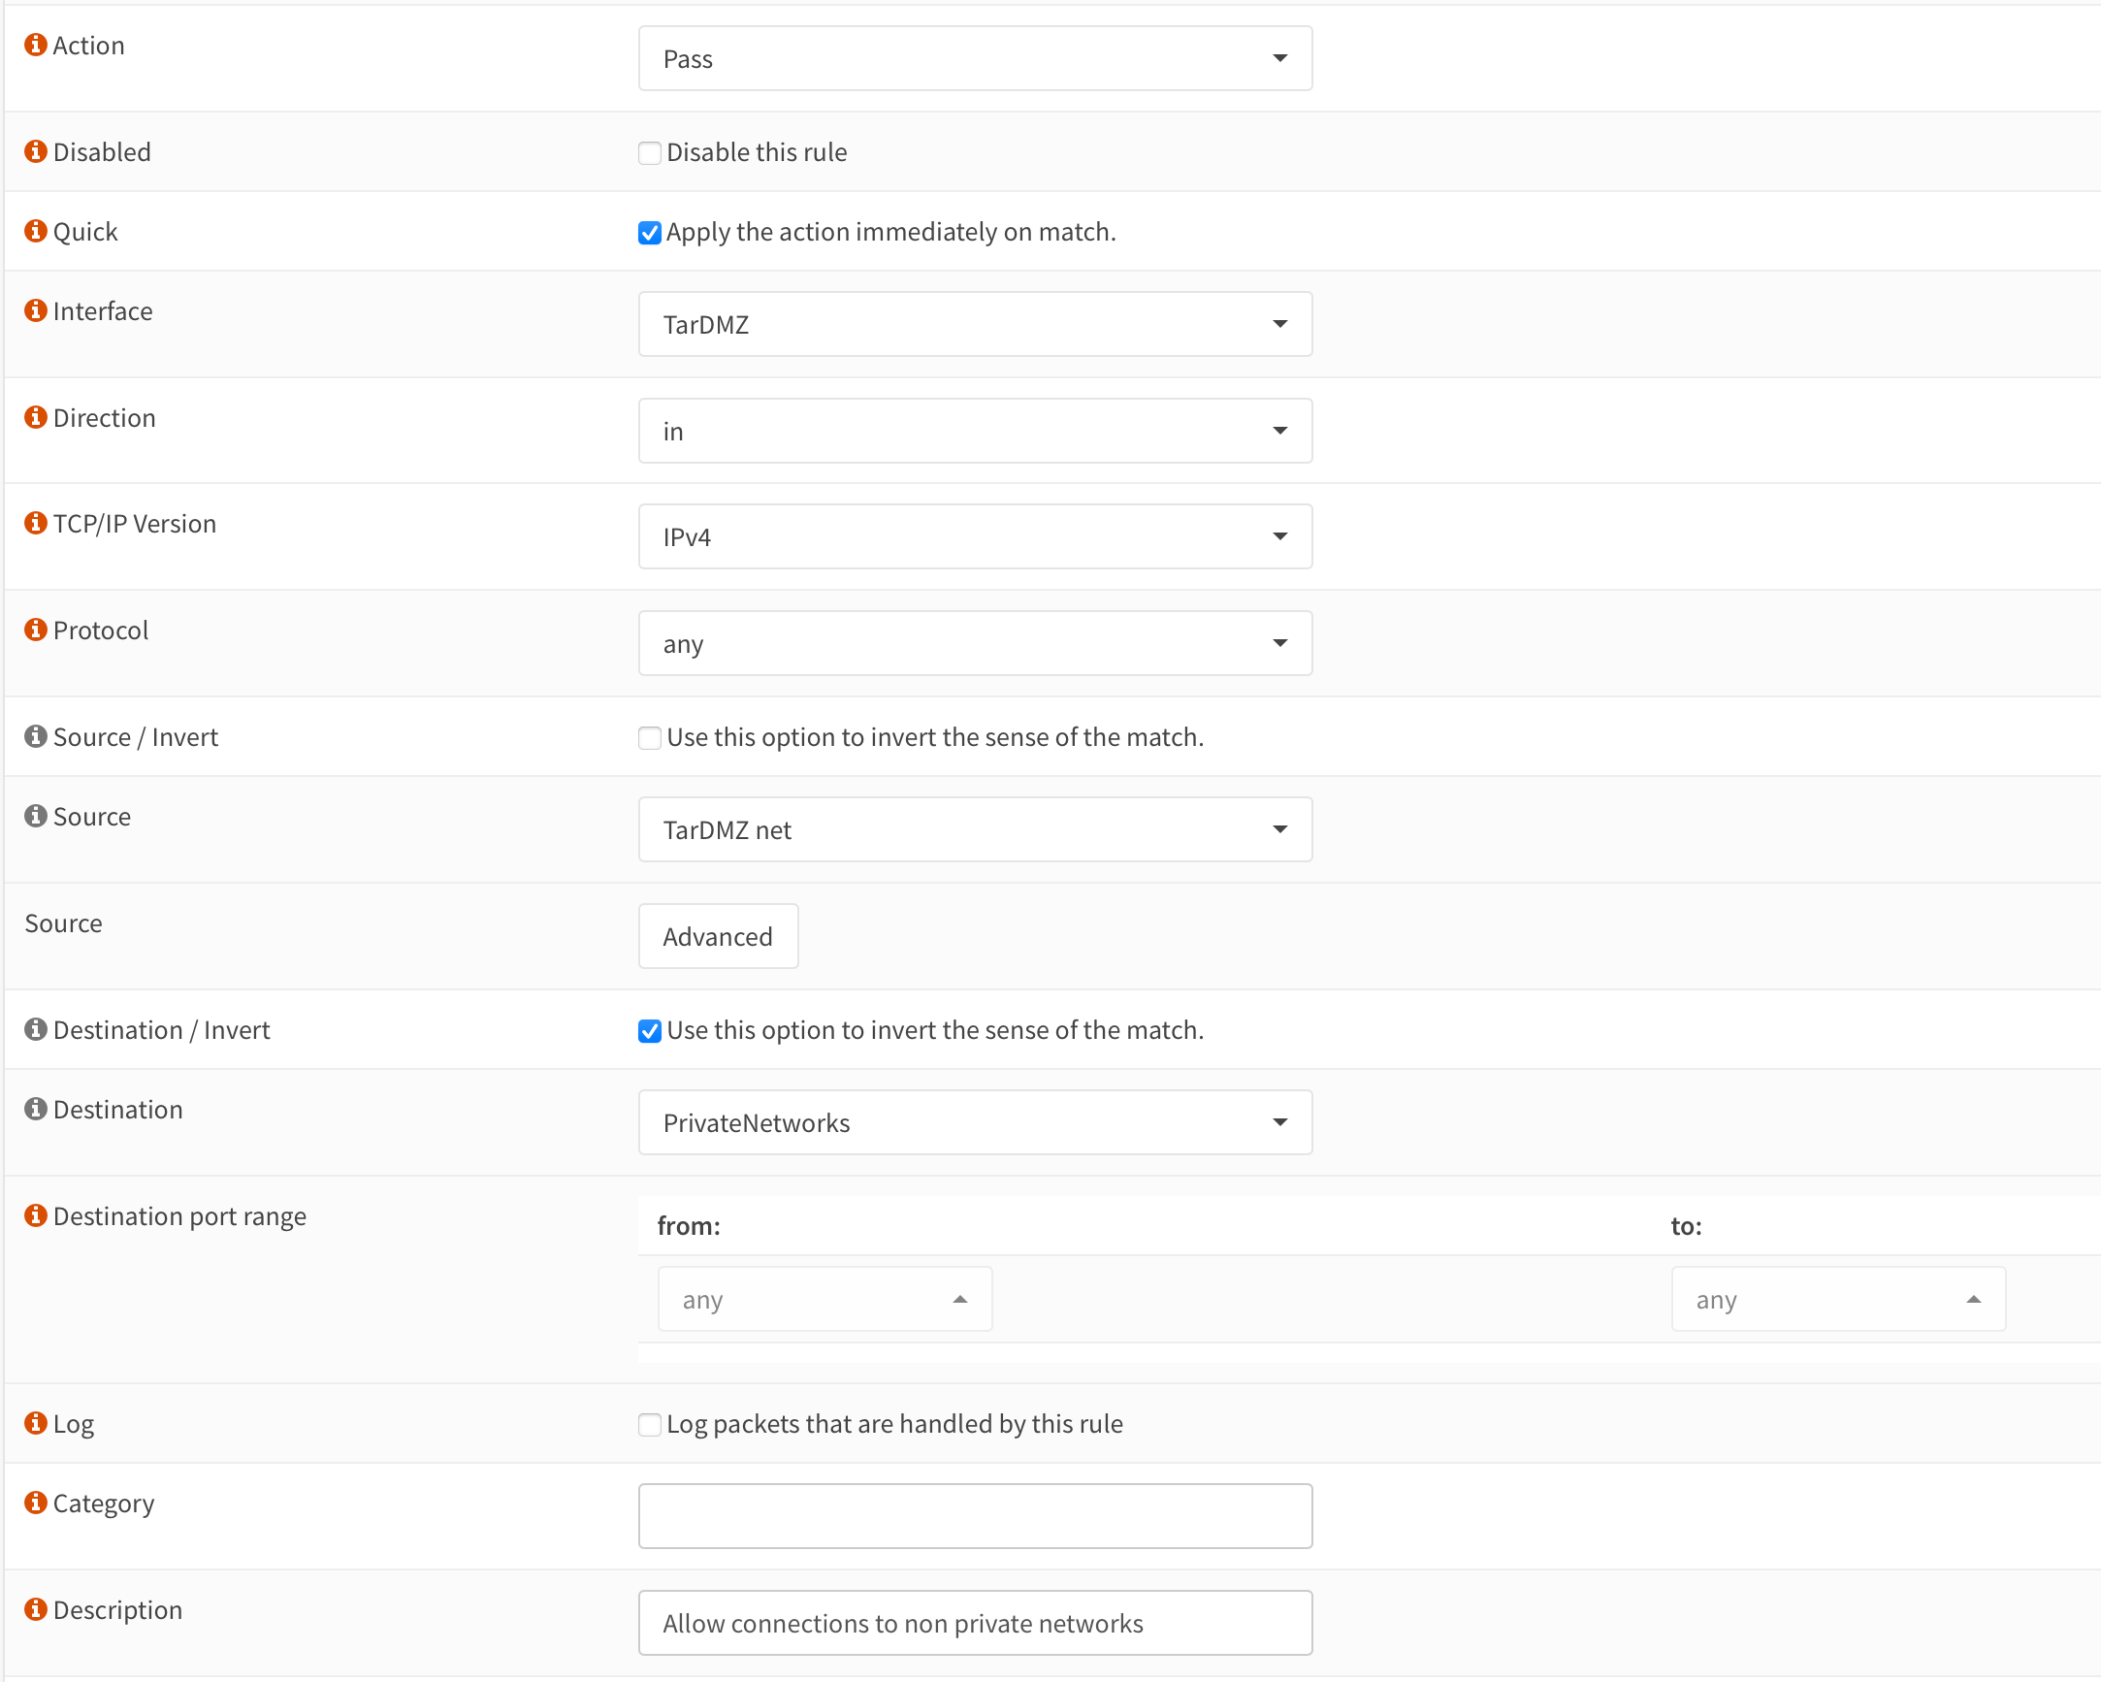This screenshot has height=1682, width=2101.
Task: Click info icon next to Direction
Action: tap(35, 417)
